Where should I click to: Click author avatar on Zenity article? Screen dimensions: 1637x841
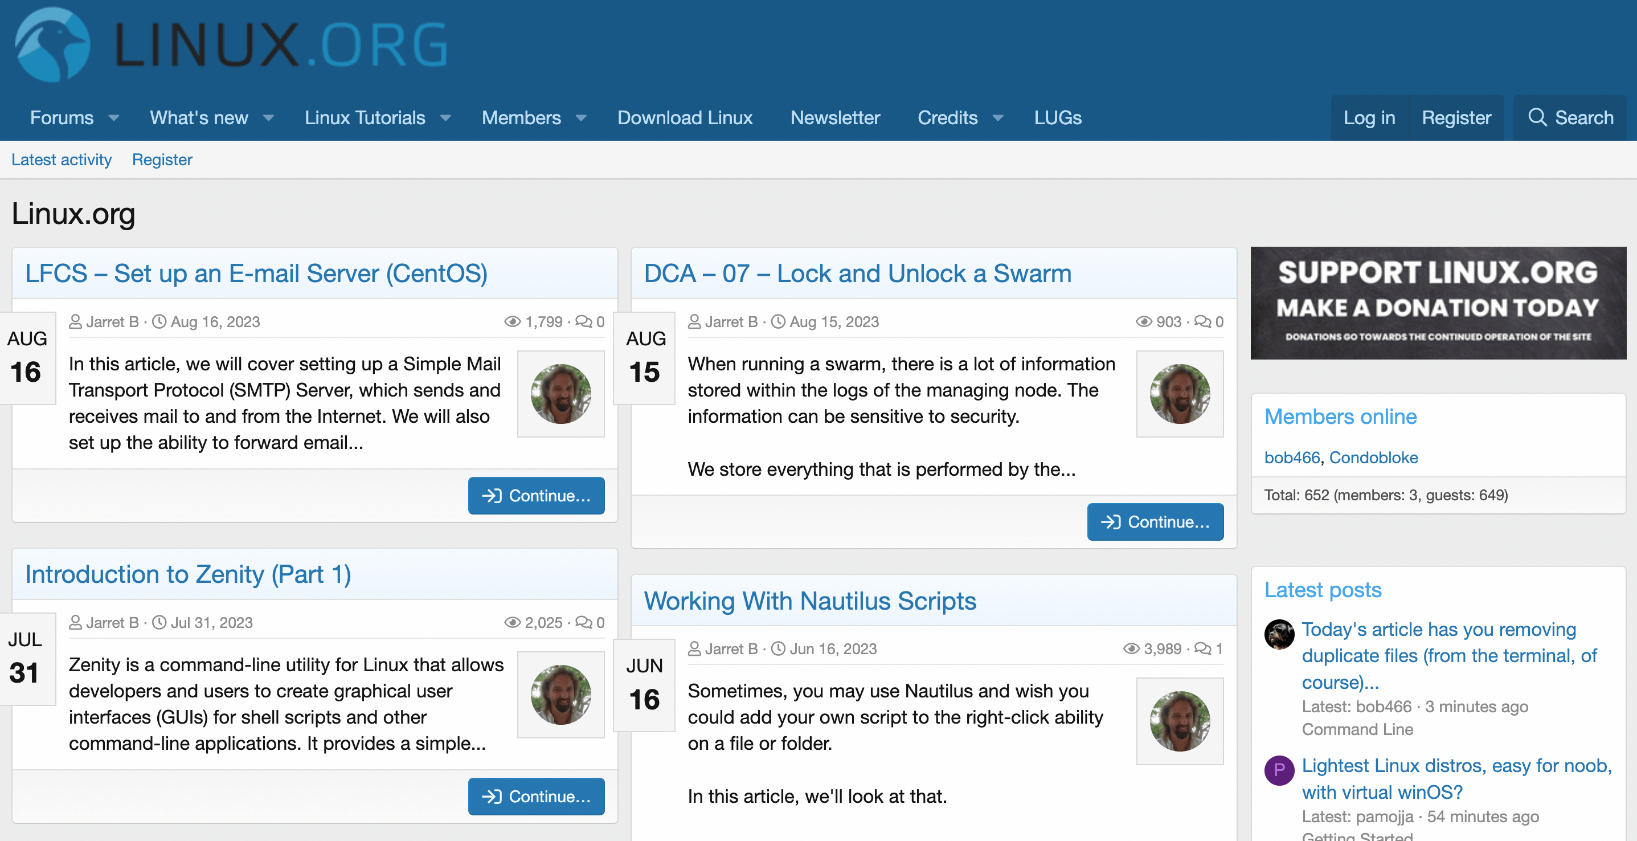pyautogui.click(x=560, y=694)
